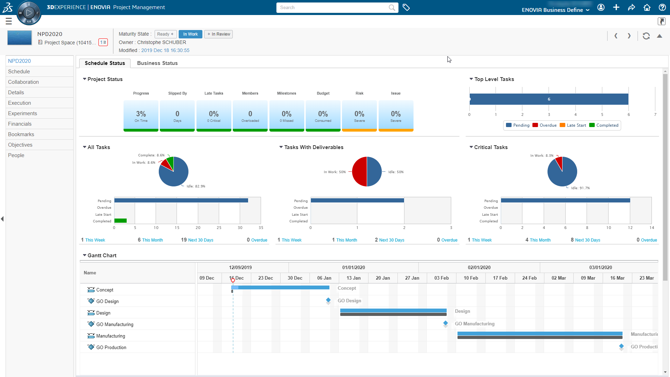The image size is (670, 377).
Task: Click the tag icon beside search
Action: point(406,7)
